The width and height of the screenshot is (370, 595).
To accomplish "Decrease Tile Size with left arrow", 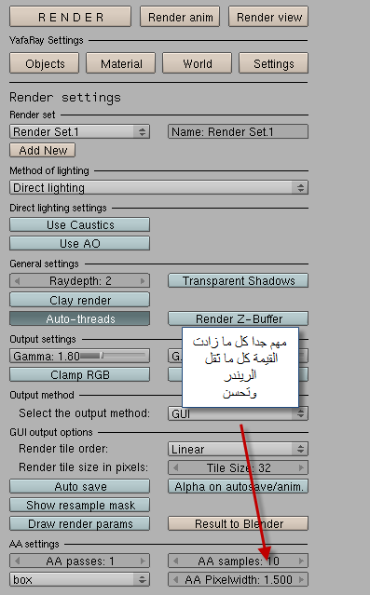I will [x=175, y=467].
